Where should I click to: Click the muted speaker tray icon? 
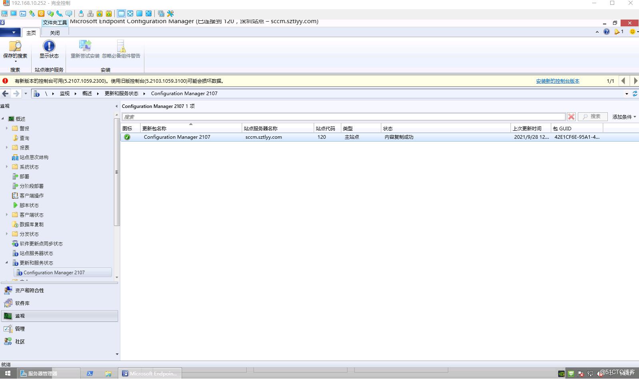point(600,374)
